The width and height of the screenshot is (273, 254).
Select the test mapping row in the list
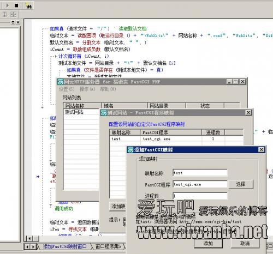tap(176, 139)
